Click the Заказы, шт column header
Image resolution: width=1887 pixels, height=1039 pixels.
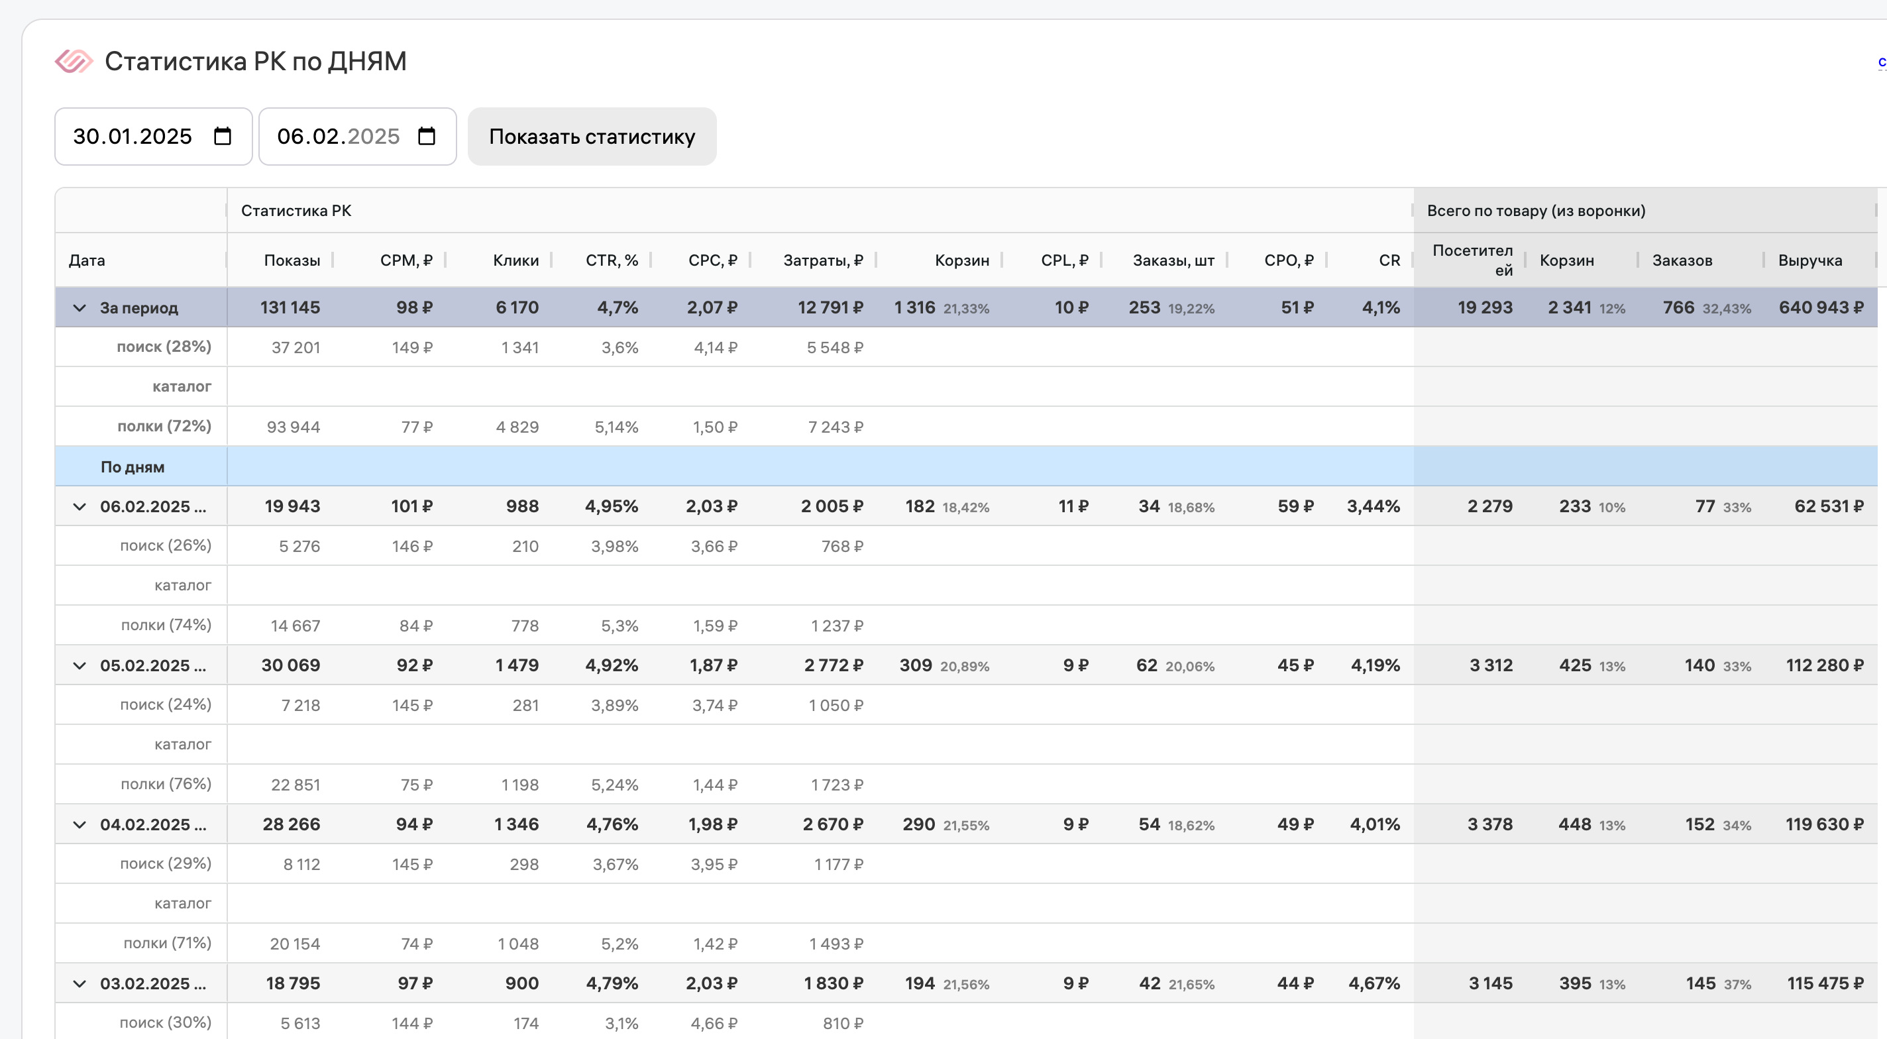pyautogui.click(x=1173, y=260)
